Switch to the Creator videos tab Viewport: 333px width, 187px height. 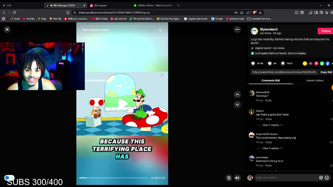(315, 81)
